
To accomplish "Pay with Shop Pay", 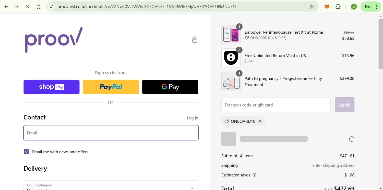I will [x=52, y=87].
